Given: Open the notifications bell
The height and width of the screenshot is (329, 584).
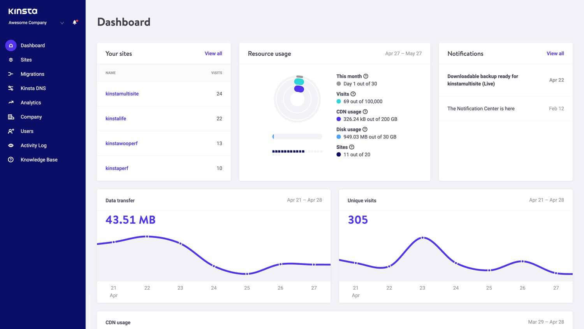Looking at the screenshot, I should click(x=75, y=23).
